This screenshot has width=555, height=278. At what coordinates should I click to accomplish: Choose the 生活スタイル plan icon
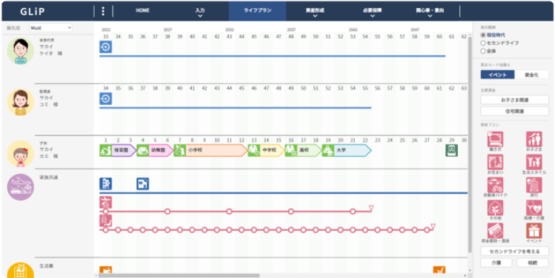click(x=534, y=162)
